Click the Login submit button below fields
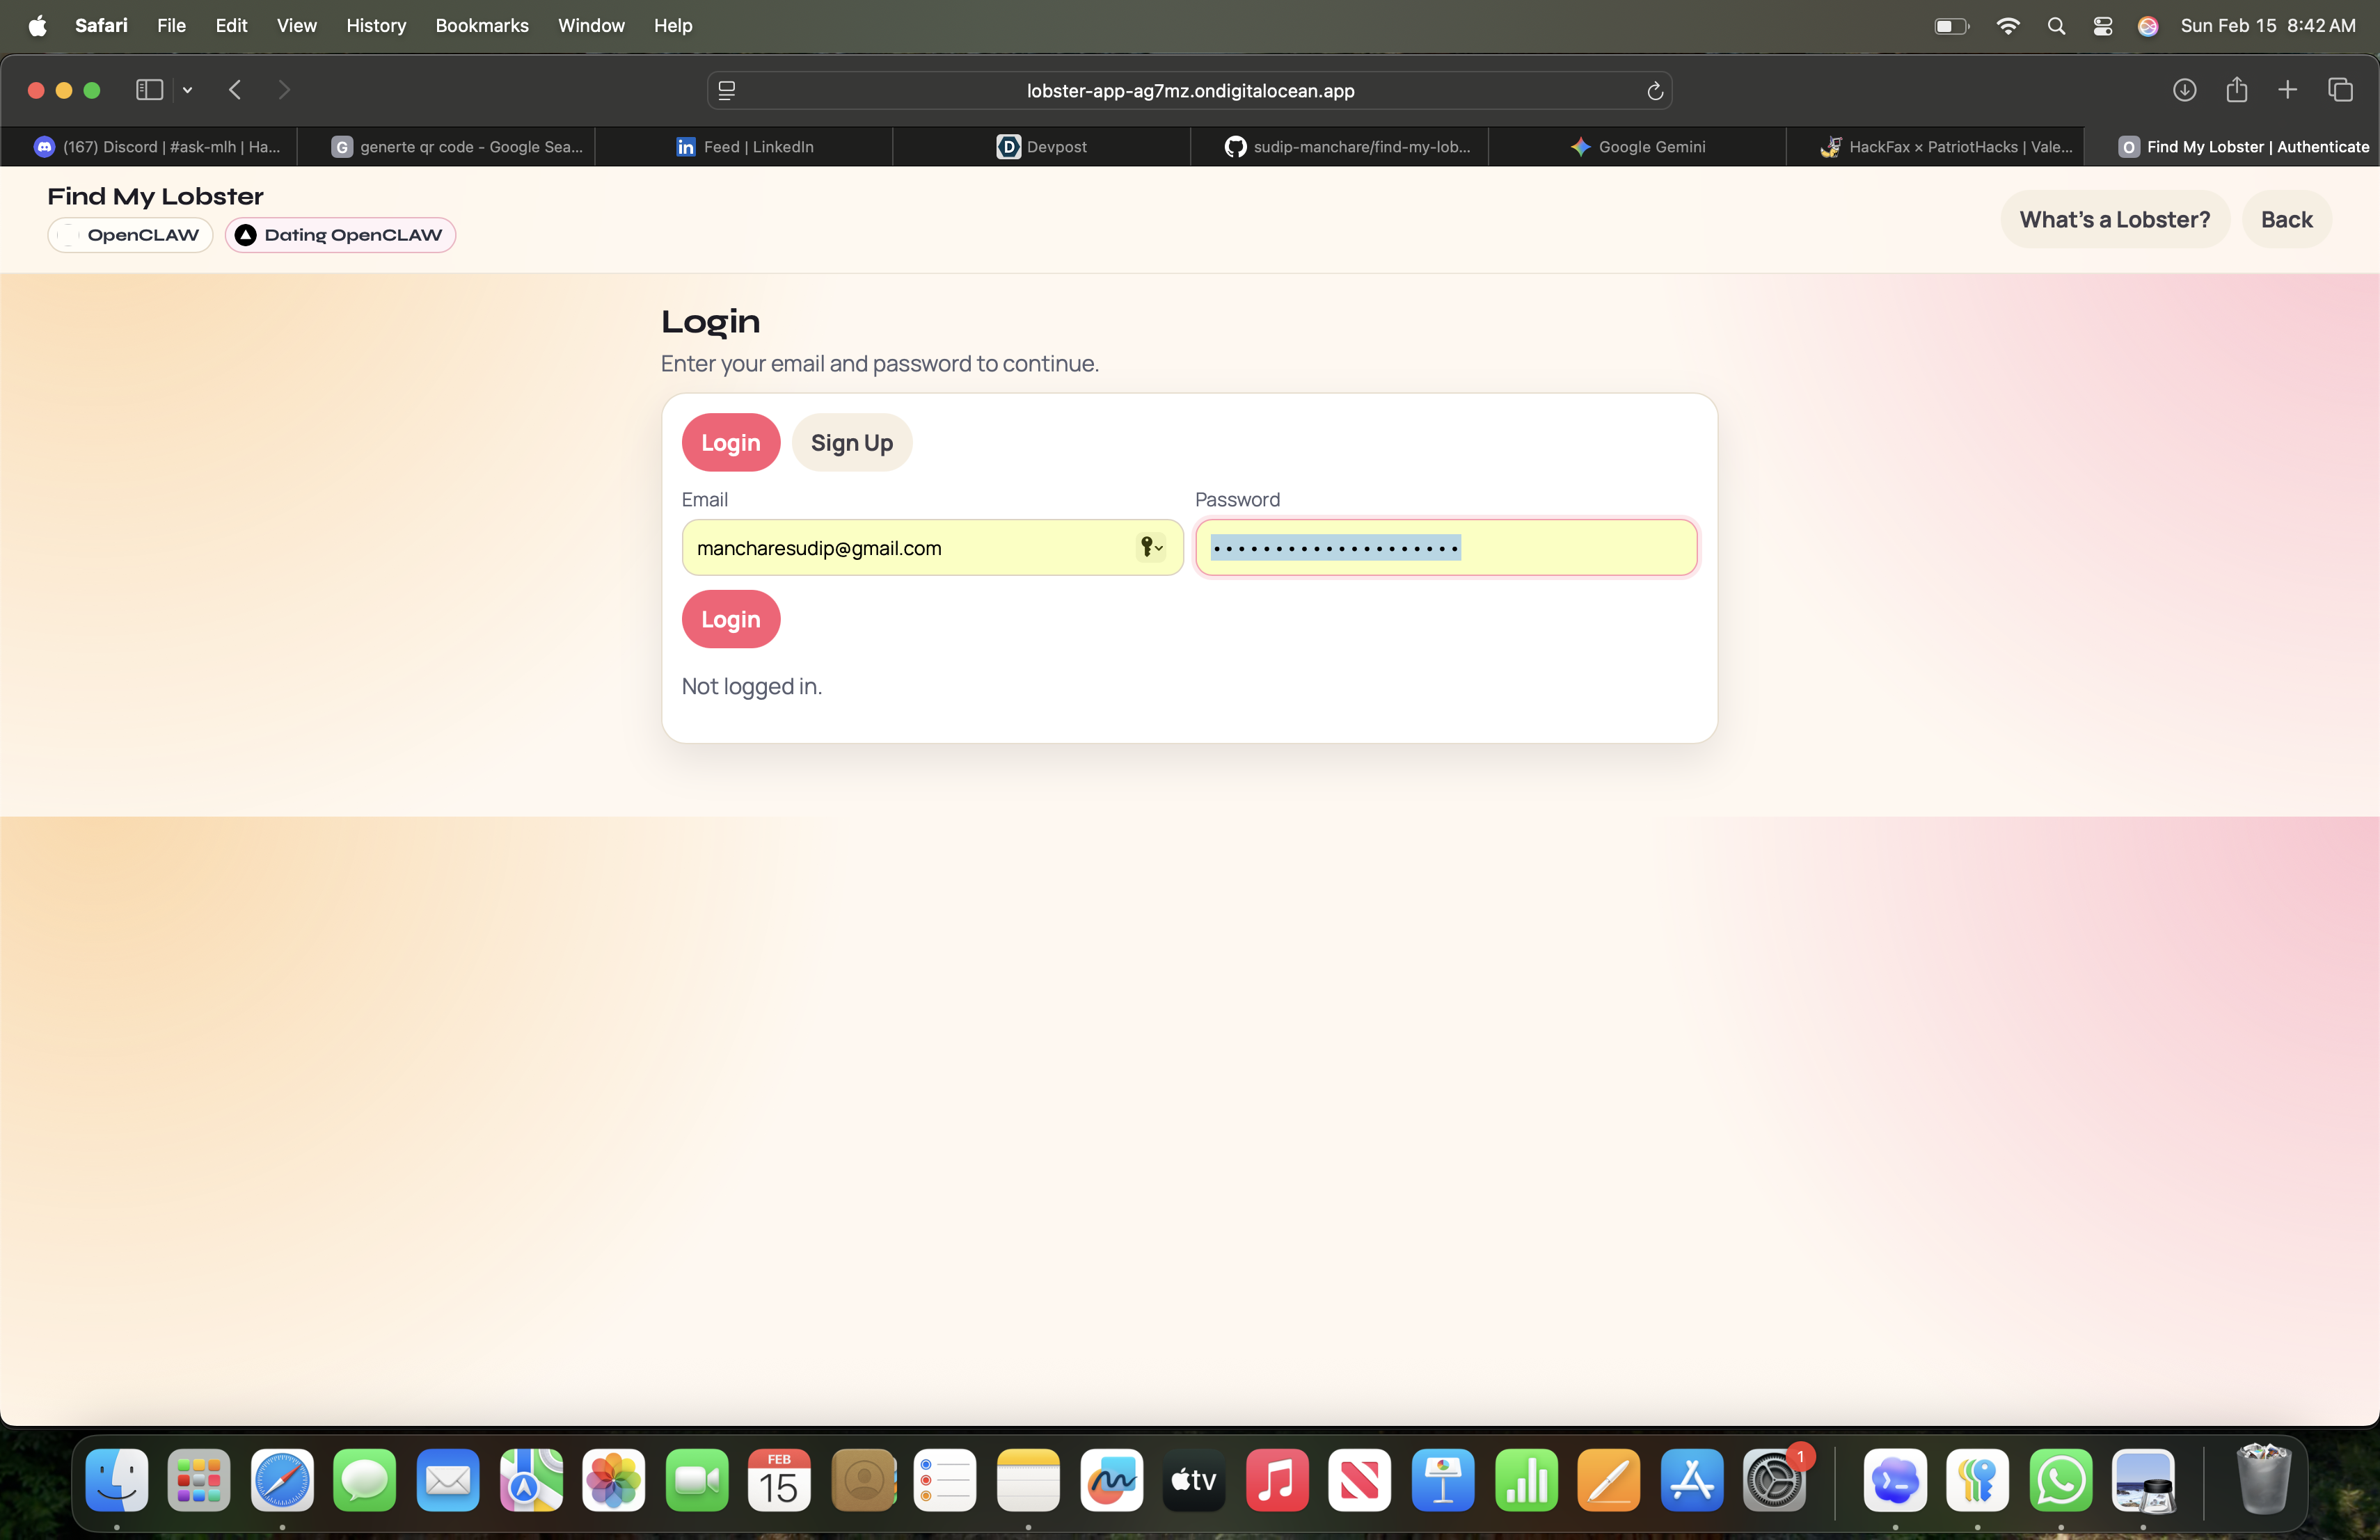2380x1540 pixels. 730,618
